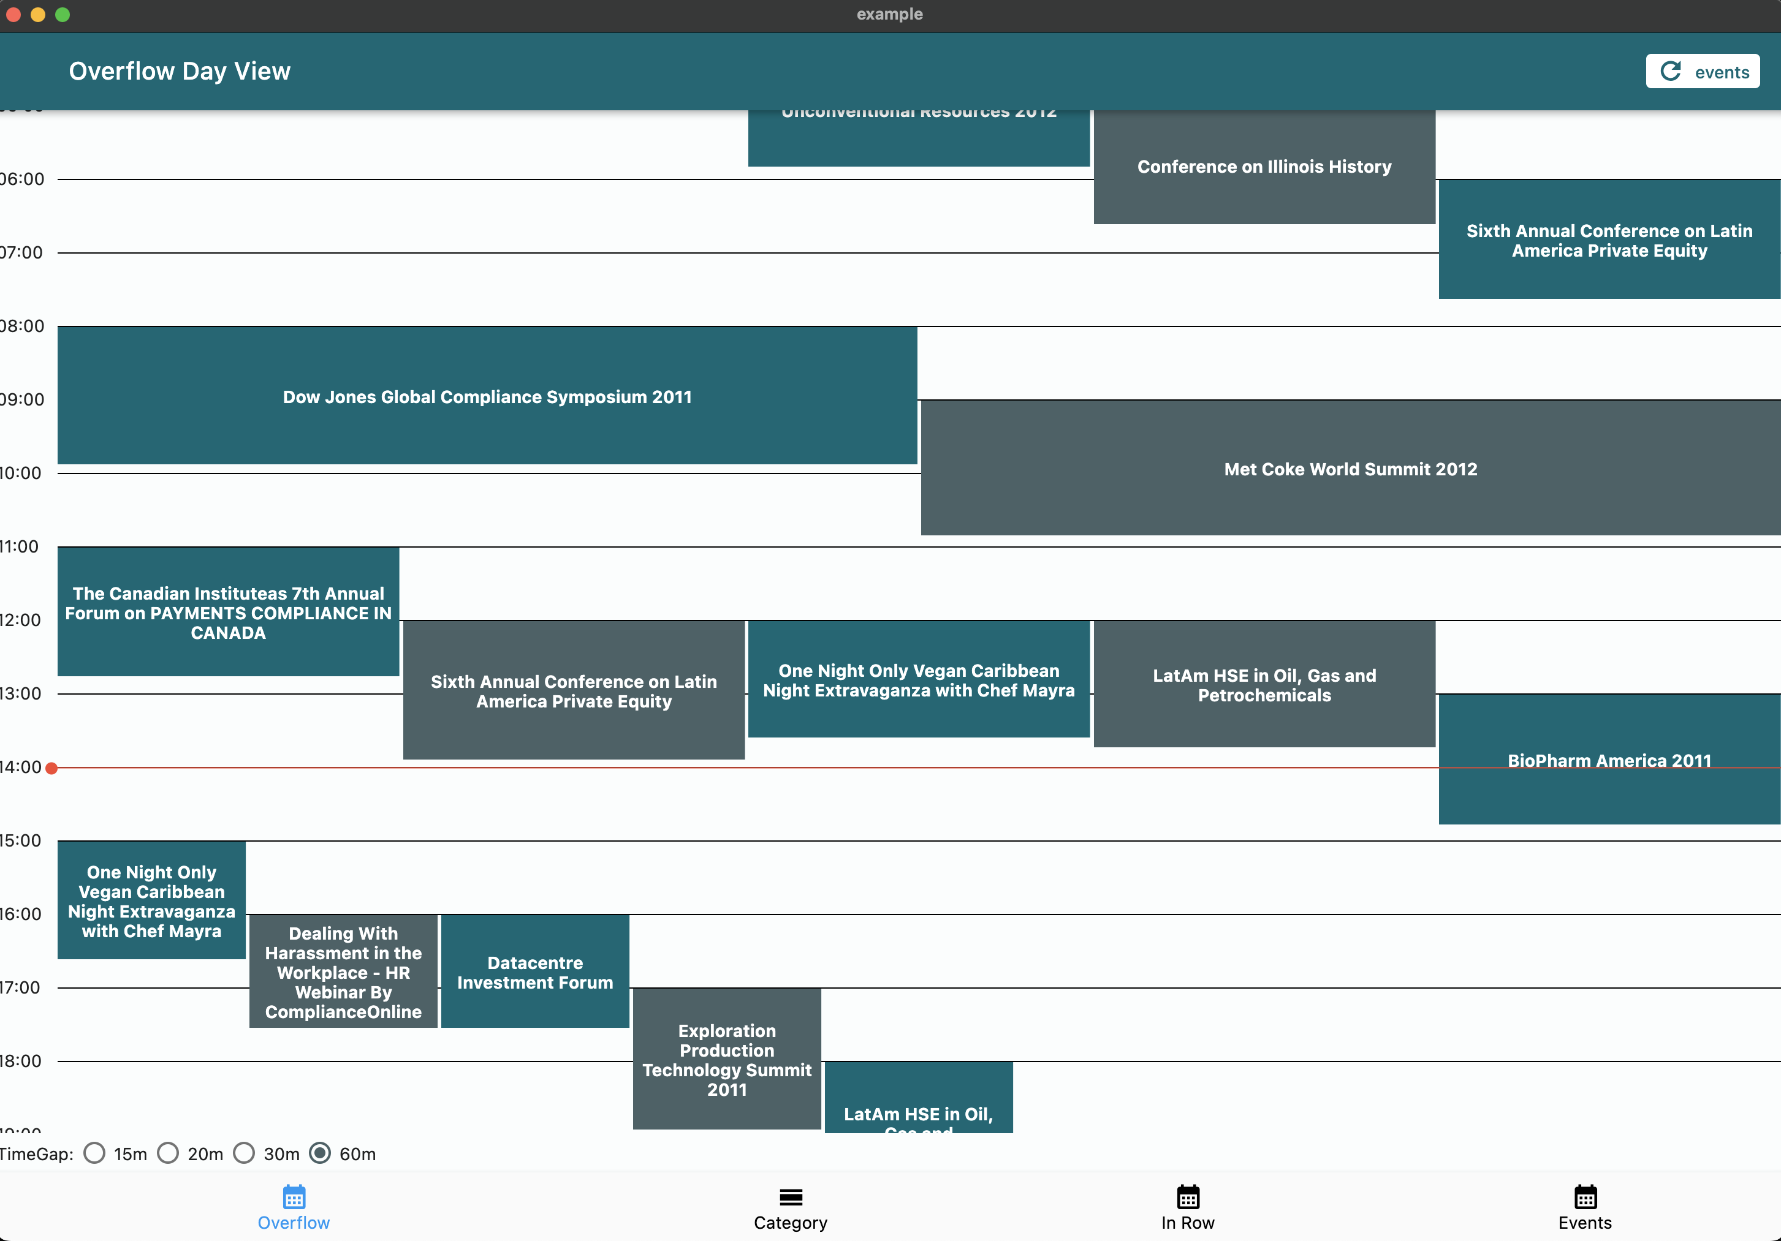1781x1241 pixels.
Task: Open Dealing With Harassment webinar event
Action: pos(343,972)
